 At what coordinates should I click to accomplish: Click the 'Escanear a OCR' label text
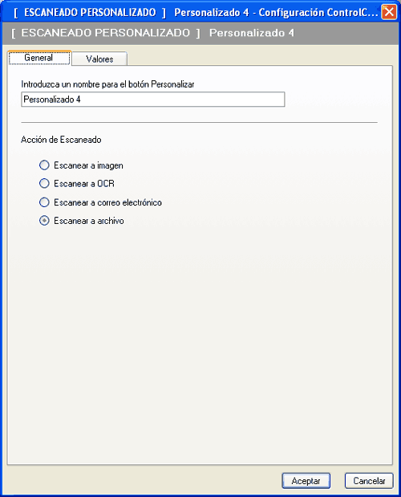coord(84,184)
